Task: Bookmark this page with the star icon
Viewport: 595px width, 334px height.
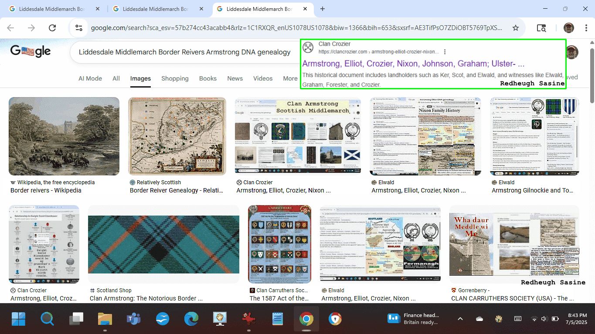Action: [516, 28]
